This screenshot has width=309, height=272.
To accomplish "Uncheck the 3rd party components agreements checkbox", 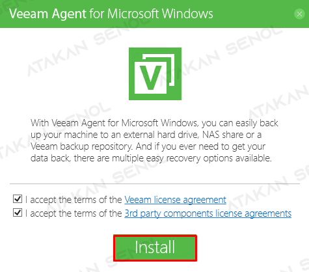I will (18, 213).
